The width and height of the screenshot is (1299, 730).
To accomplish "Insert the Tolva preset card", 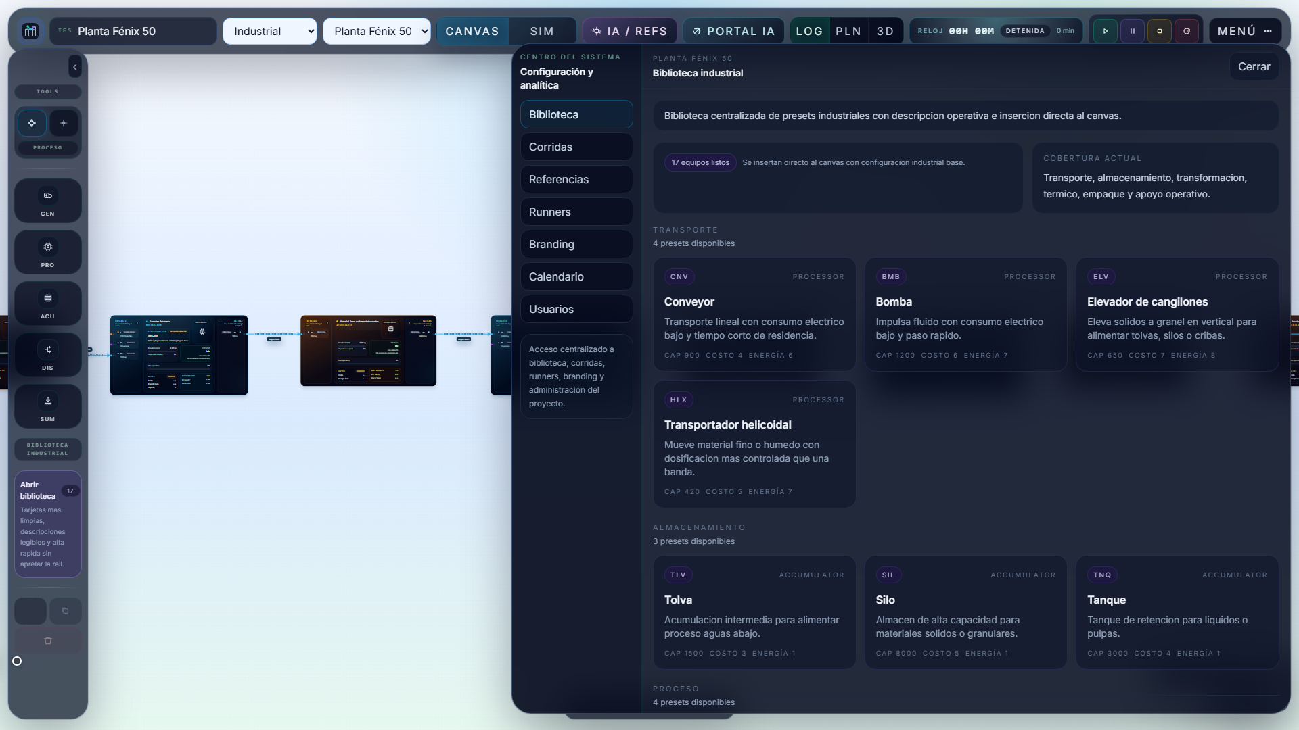I will [754, 612].
